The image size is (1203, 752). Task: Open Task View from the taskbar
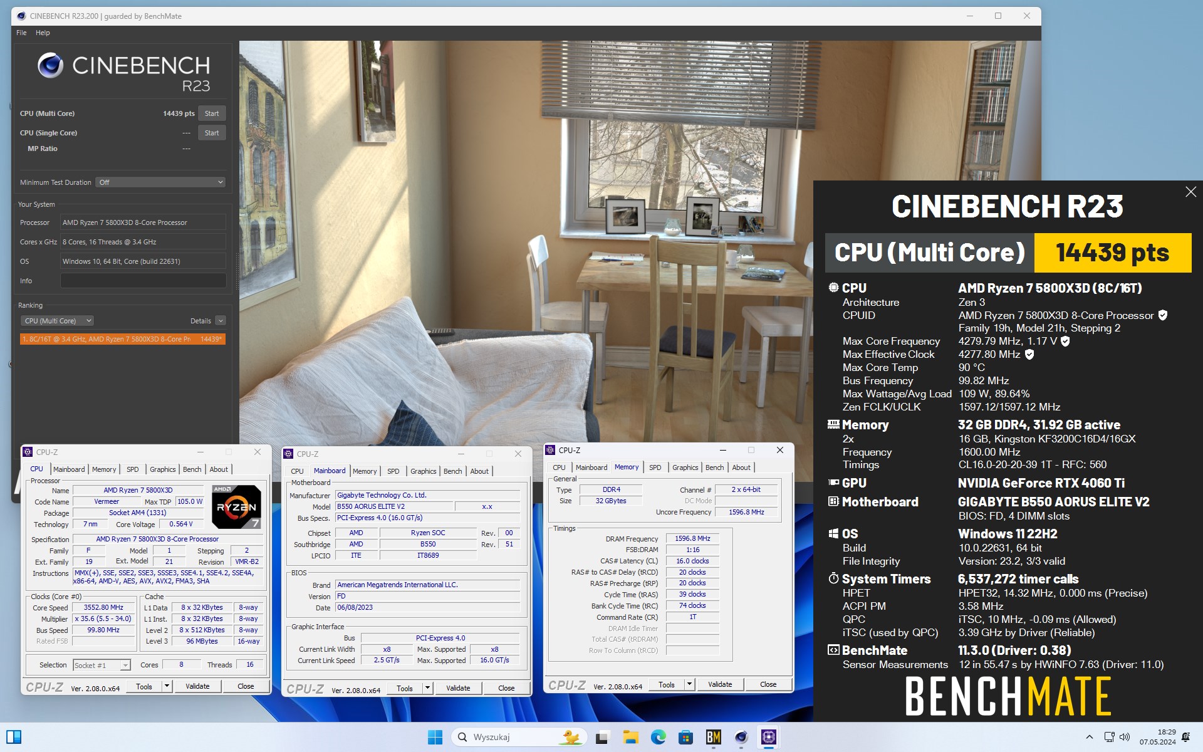[x=602, y=737]
